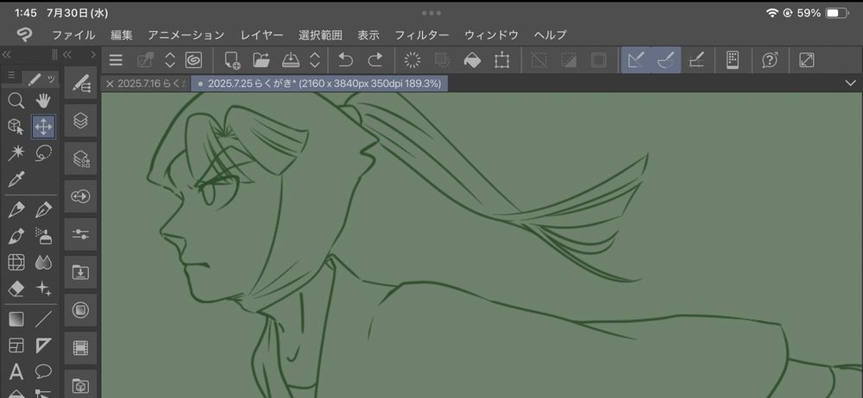Viewport: 863px width, 398px height.
Task: Select the Lasso selection tool
Action: click(x=43, y=152)
